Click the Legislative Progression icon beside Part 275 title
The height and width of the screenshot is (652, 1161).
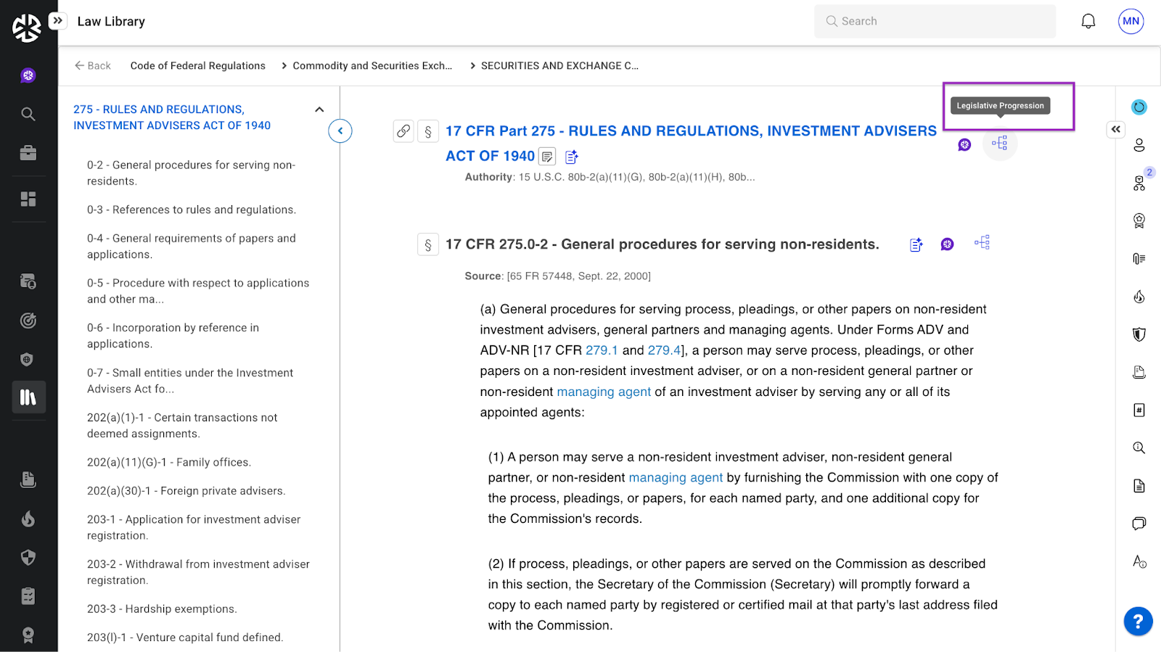999,143
